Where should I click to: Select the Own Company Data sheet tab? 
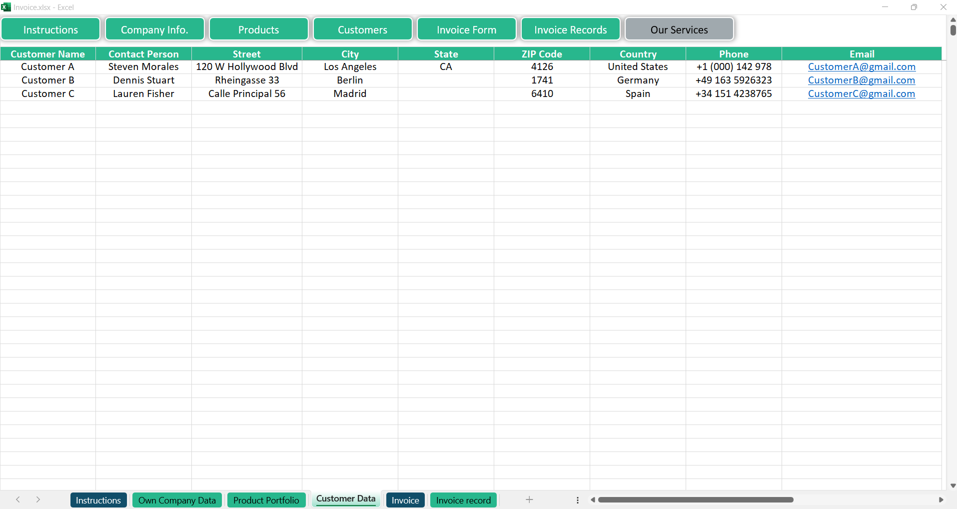[177, 500]
